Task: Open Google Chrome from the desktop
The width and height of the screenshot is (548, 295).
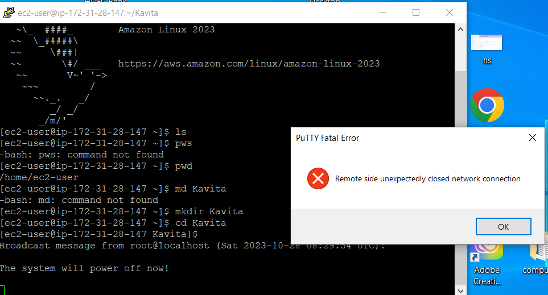Action: pos(487,105)
